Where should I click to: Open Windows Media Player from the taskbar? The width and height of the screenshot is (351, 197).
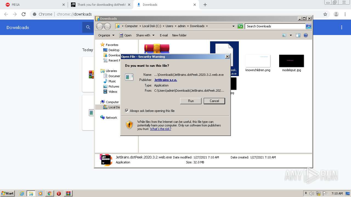point(40,193)
